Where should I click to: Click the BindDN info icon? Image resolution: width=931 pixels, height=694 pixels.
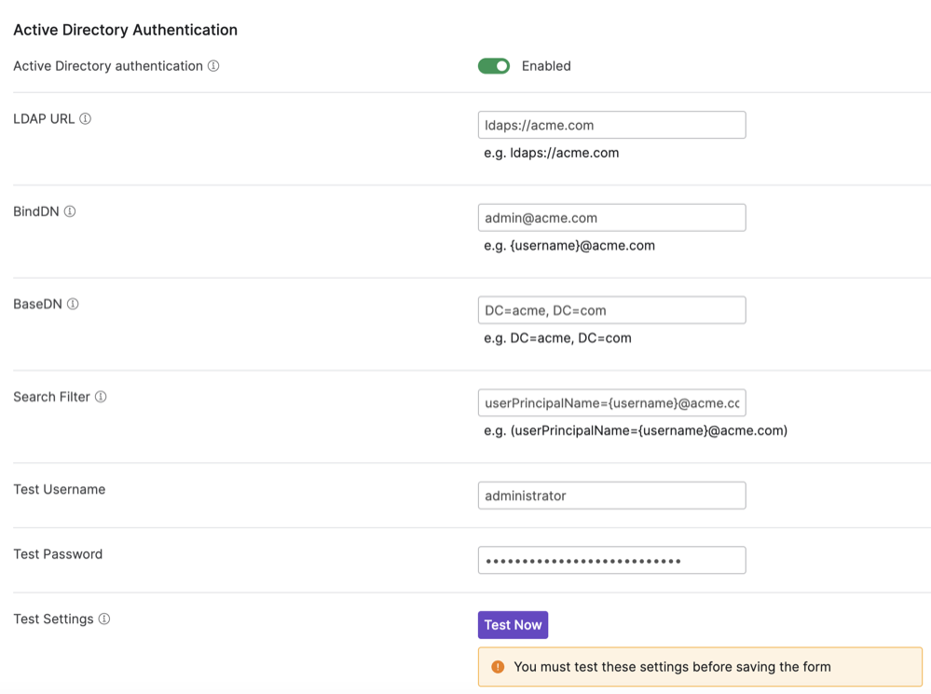[68, 211]
